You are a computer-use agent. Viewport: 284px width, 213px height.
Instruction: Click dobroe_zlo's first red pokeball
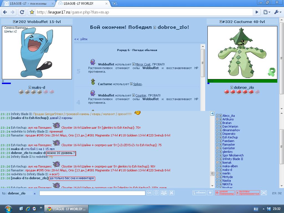coord(227,92)
